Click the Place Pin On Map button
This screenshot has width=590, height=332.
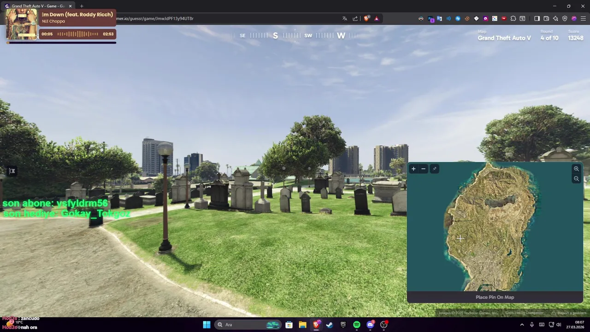(495, 297)
